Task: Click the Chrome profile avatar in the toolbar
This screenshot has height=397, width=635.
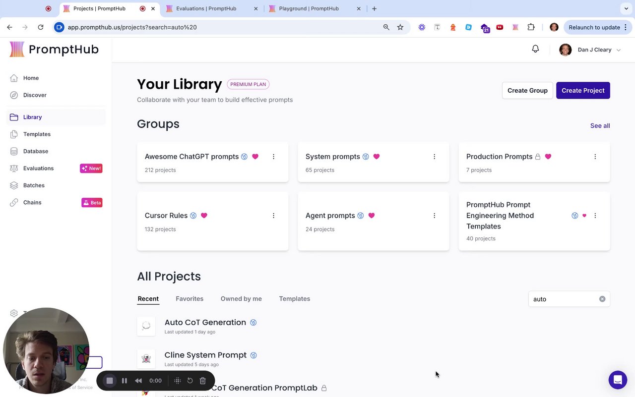Action: (x=554, y=27)
